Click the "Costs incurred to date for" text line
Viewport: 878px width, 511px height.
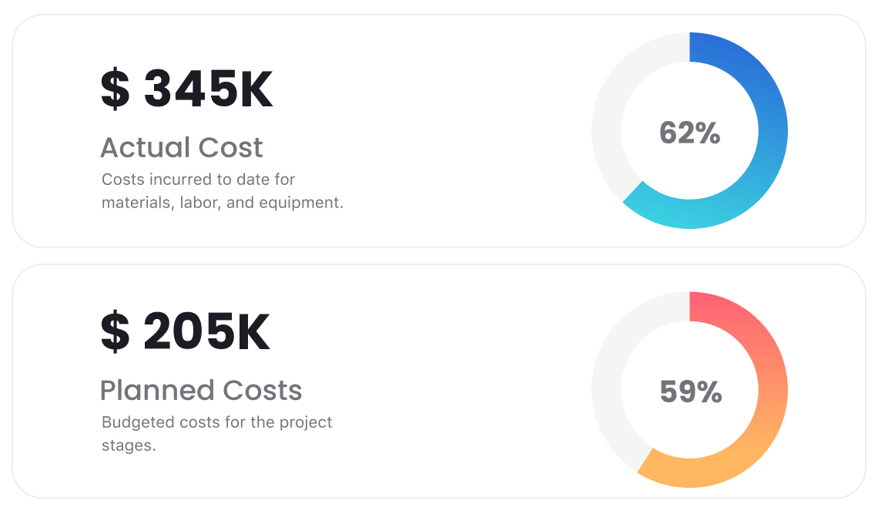click(x=199, y=180)
